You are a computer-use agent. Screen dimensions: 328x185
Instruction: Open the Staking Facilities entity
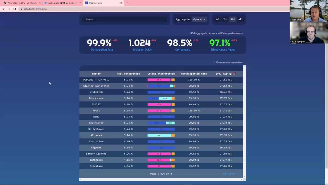[x=96, y=86]
